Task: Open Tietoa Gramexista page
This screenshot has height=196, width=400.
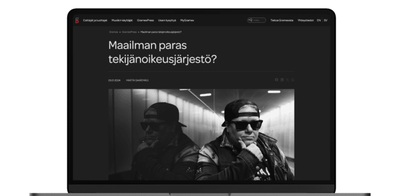Action: 282,20
